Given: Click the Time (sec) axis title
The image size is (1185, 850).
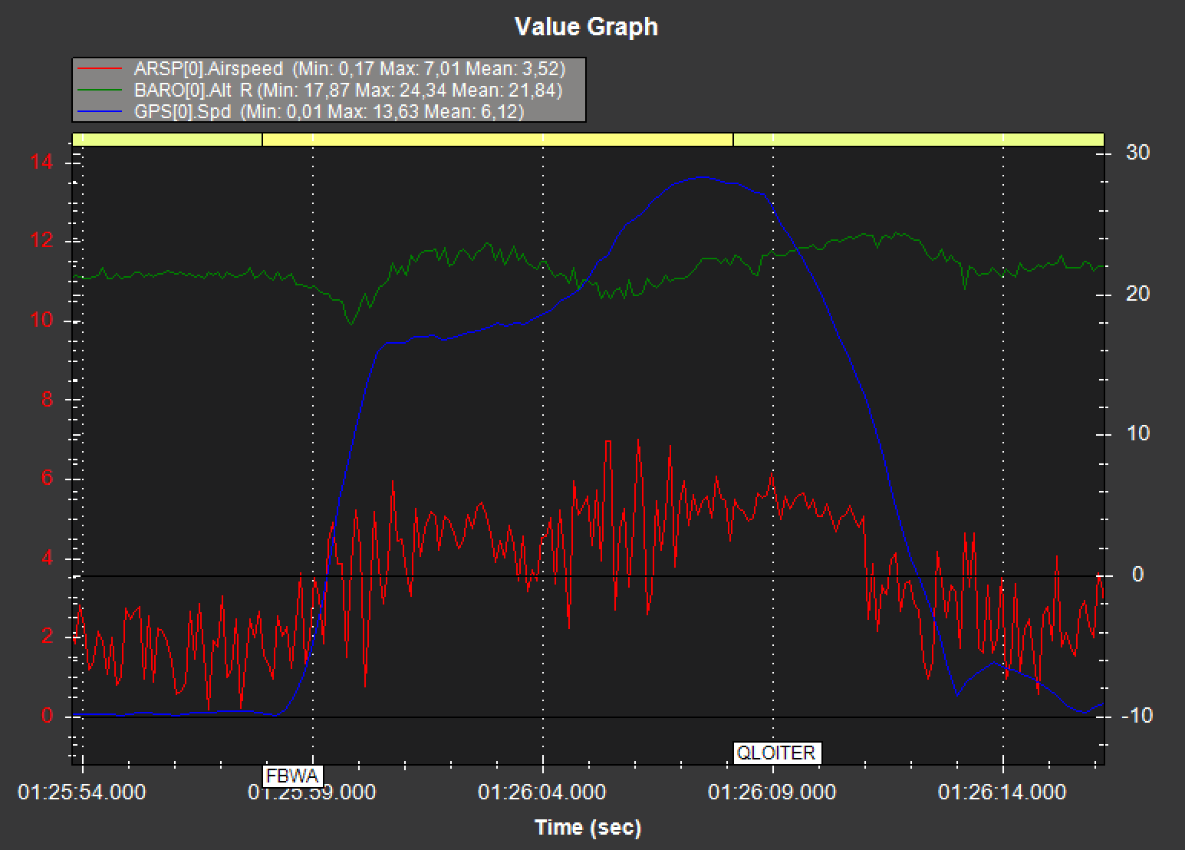Looking at the screenshot, I should [588, 827].
